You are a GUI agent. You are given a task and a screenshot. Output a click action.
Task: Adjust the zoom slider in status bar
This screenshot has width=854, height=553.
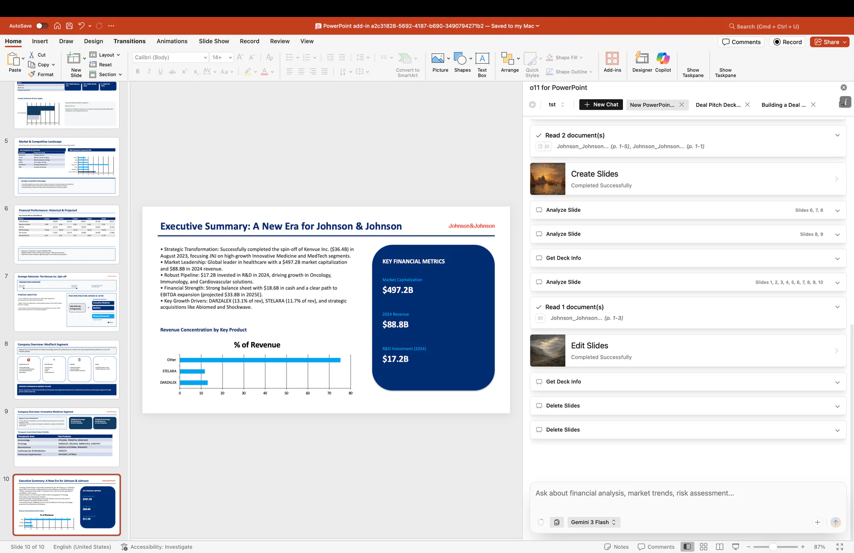772,547
